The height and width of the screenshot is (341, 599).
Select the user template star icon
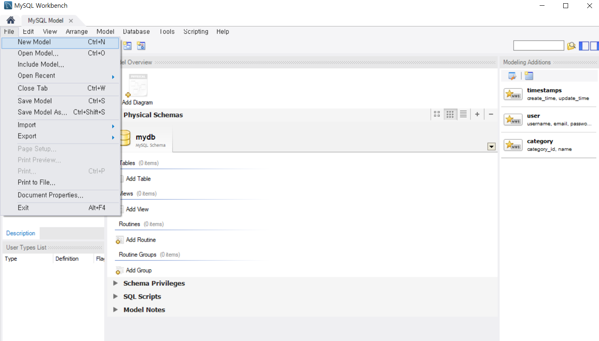click(x=513, y=120)
